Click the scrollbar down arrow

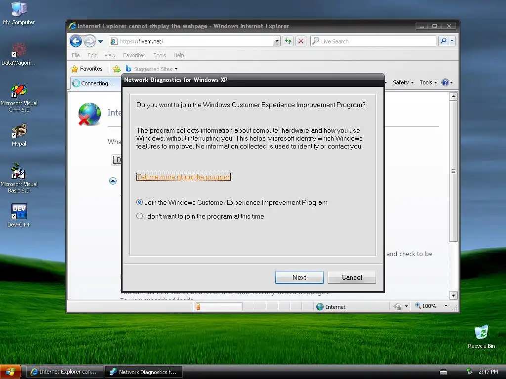(453, 295)
